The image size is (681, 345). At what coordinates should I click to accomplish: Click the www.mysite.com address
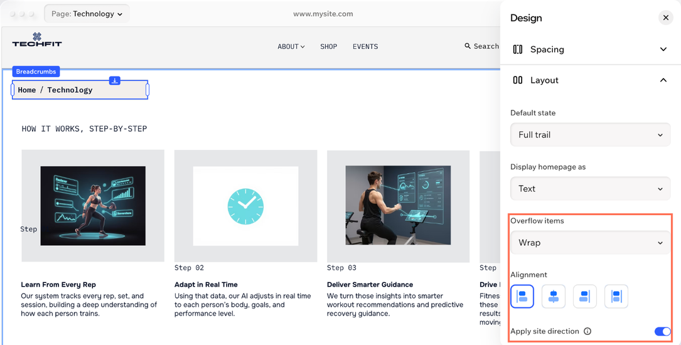click(x=323, y=14)
